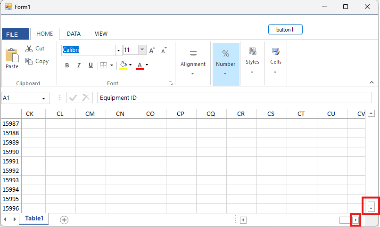This screenshot has width=380, height=227.
Task: Expand the Number format group
Action: point(226,64)
